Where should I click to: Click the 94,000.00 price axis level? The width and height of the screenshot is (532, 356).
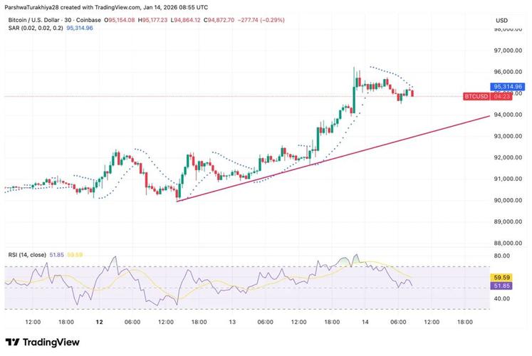click(508, 115)
